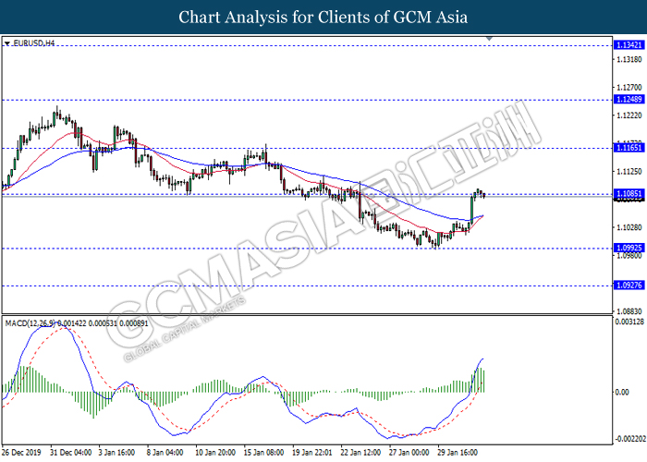647x462 pixels.
Task: Click the 1.13180 price axis value
Action: (629, 60)
